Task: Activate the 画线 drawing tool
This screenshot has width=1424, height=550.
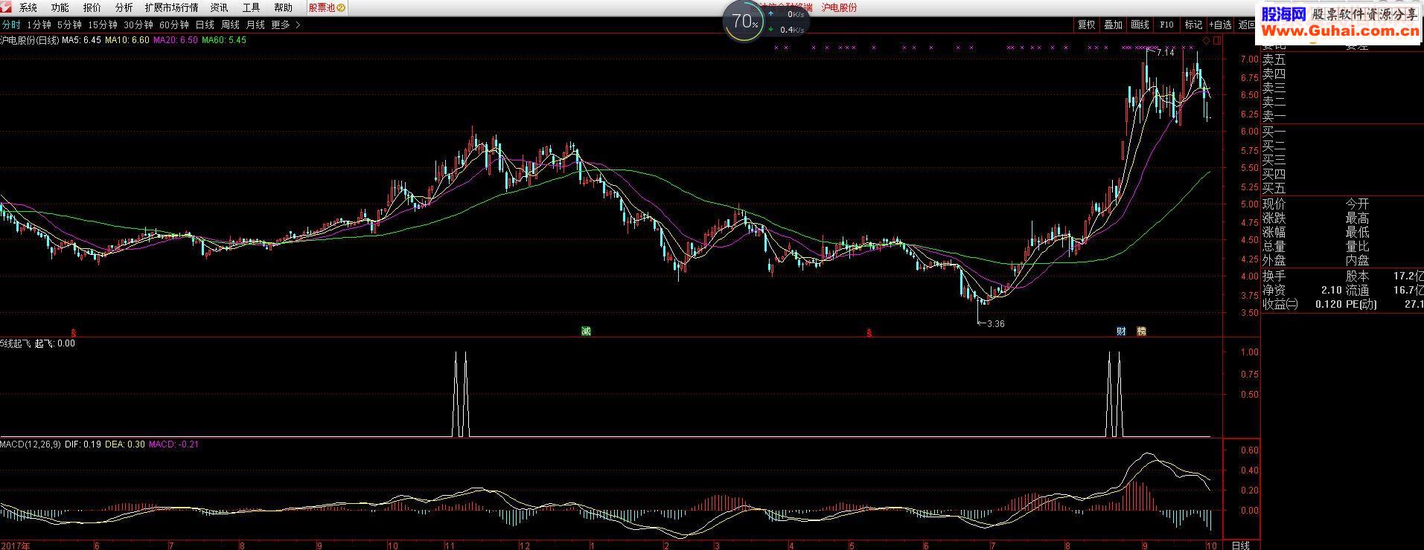Action: coord(1140,25)
